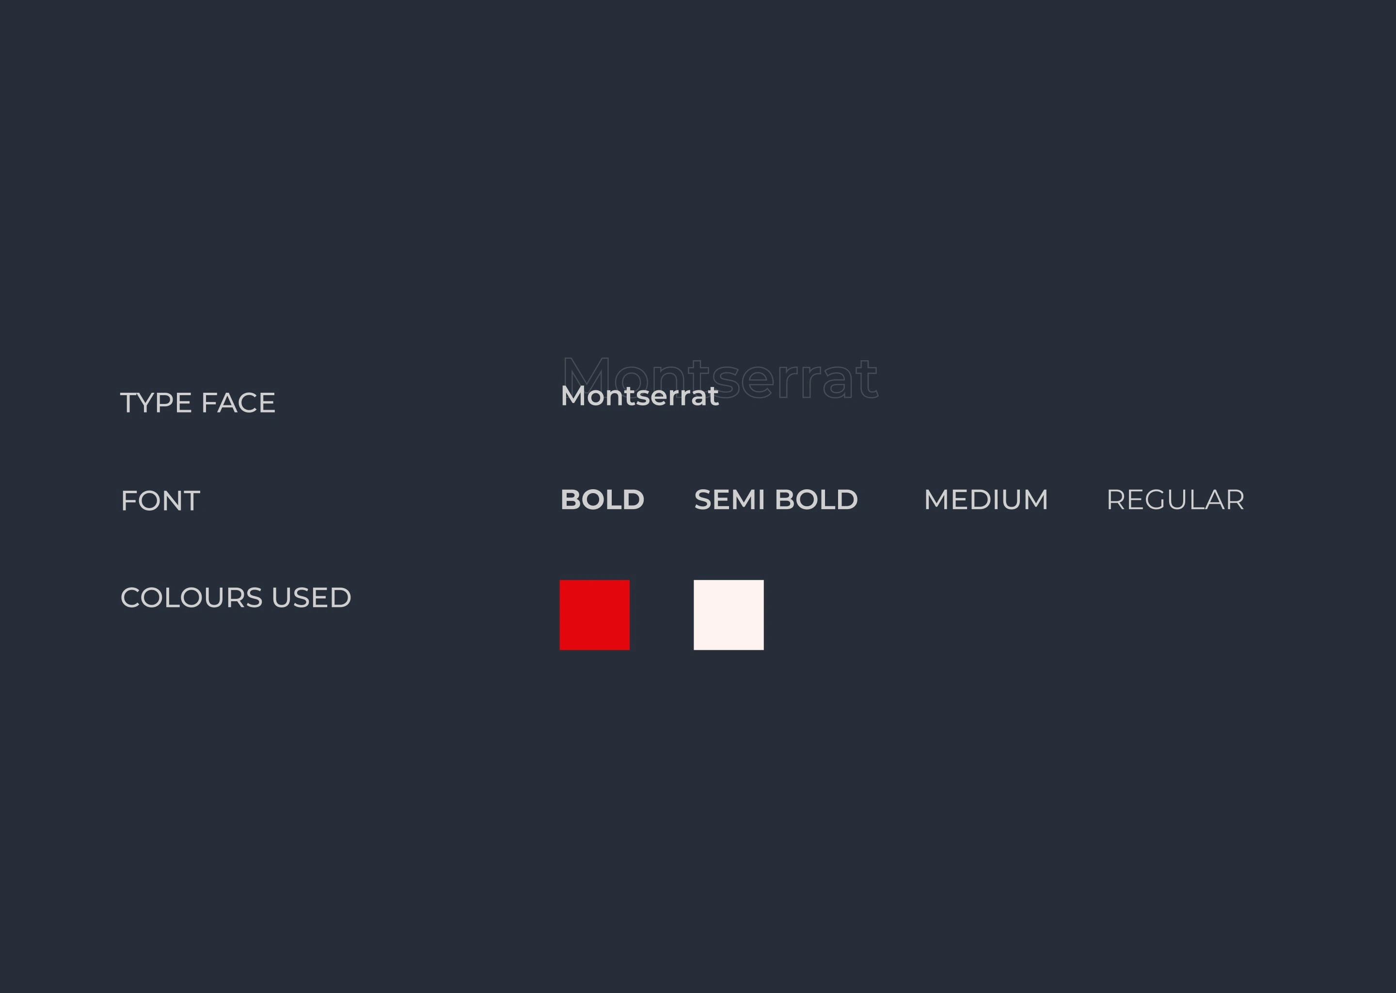Click the large outlined Montserrat text

[x=720, y=377]
